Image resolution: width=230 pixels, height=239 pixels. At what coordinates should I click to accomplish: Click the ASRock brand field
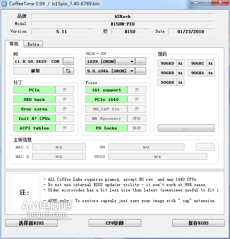tap(123, 16)
